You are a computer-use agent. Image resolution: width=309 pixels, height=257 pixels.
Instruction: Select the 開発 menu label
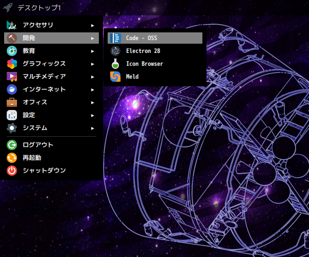[29, 38]
